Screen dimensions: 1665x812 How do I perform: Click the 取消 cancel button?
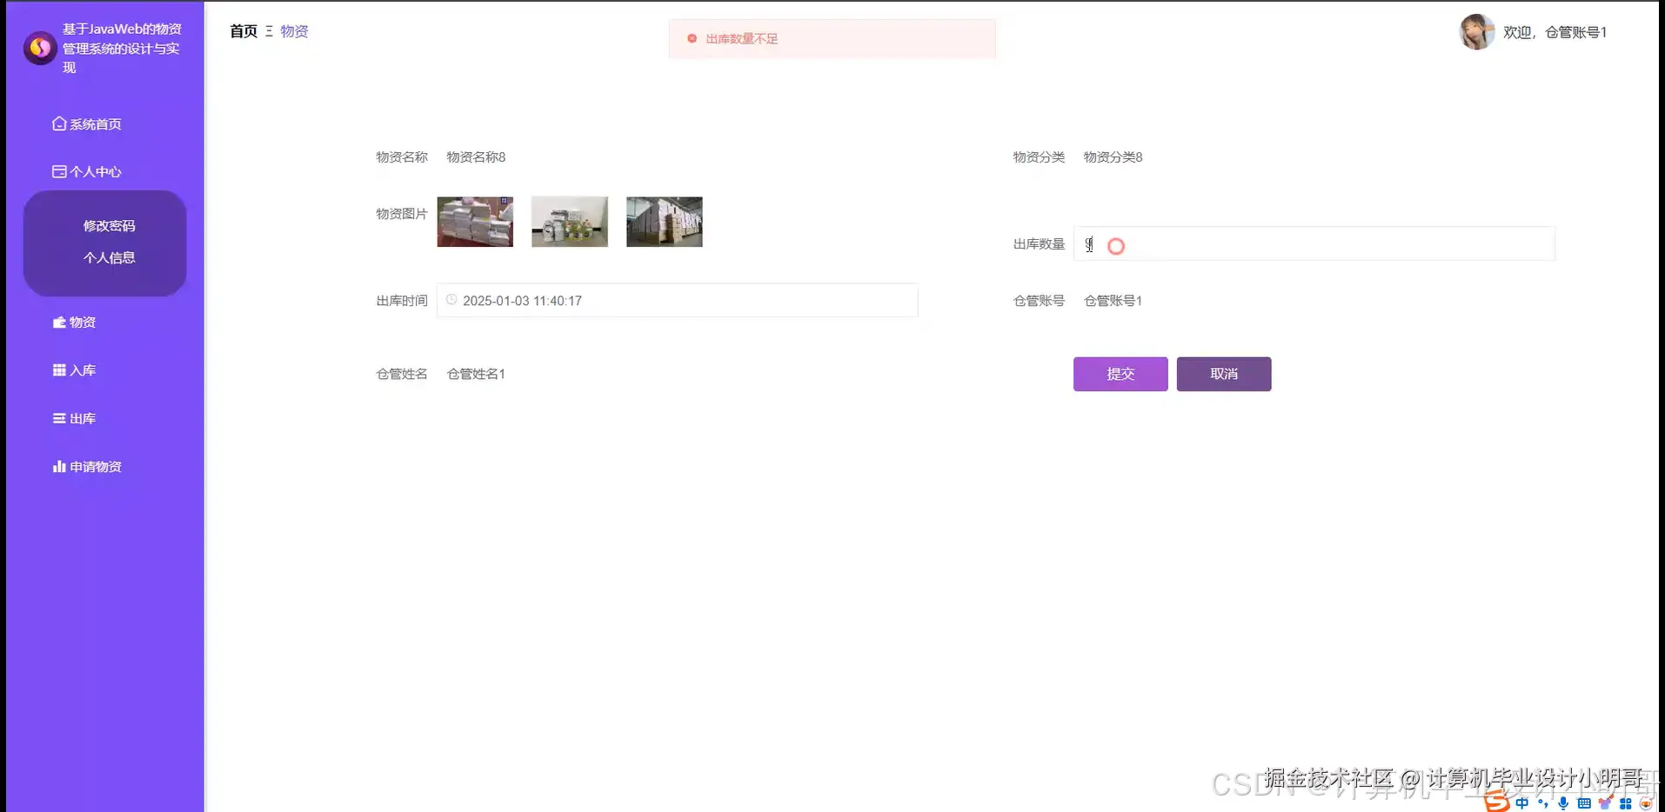pyautogui.click(x=1223, y=374)
